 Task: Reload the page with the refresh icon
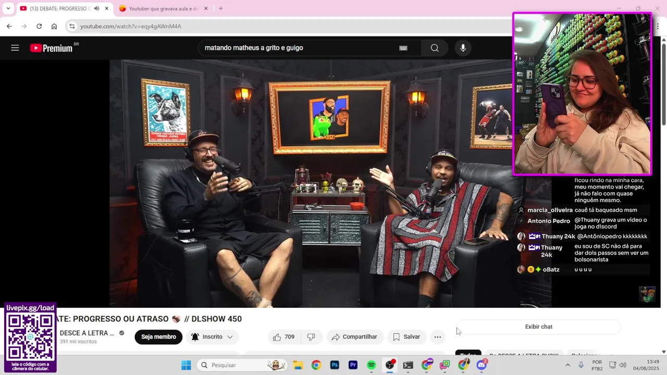click(39, 26)
